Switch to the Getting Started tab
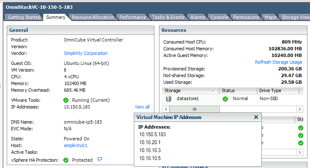This screenshot has width=310, height=168. pos(24,17)
